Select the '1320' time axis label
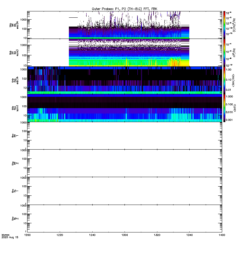This screenshot has height=253, width=237. click(157, 235)
